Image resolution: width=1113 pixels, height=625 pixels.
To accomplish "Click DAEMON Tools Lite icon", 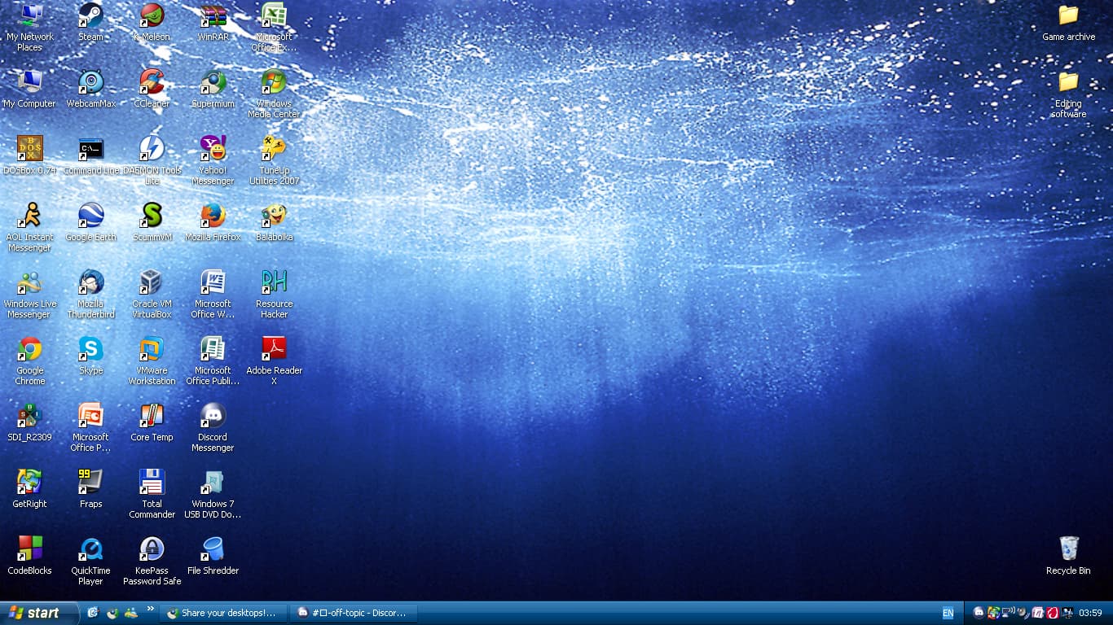I will 152,148.
